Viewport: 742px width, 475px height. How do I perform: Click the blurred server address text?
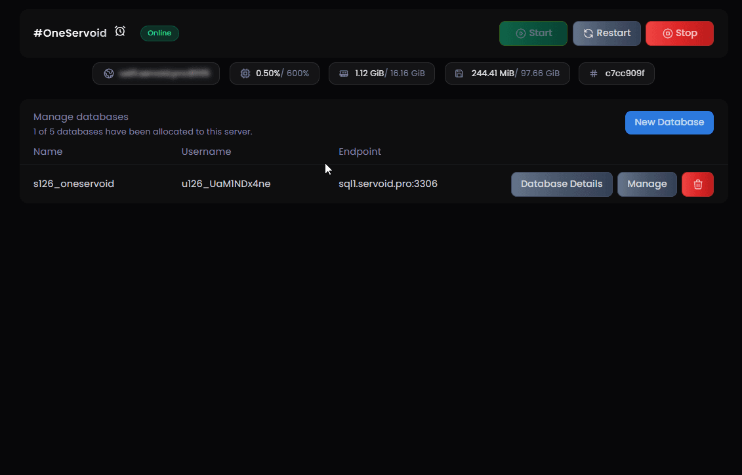168,73
